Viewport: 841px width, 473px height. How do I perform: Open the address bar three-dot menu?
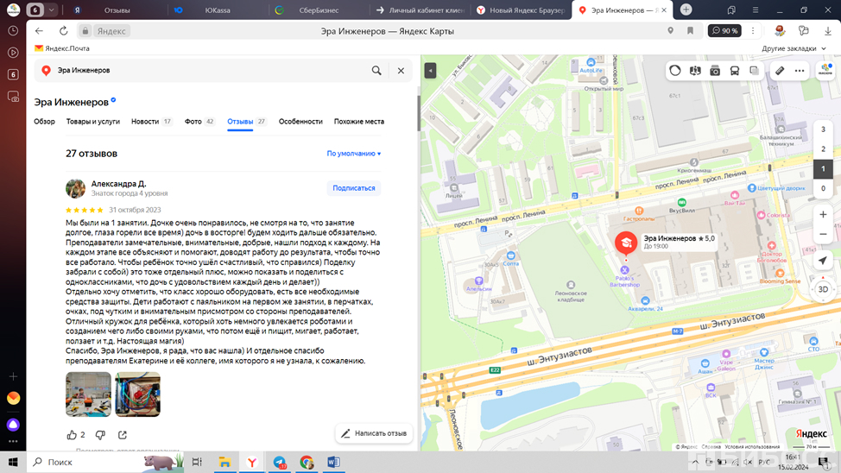click(753, 31)
